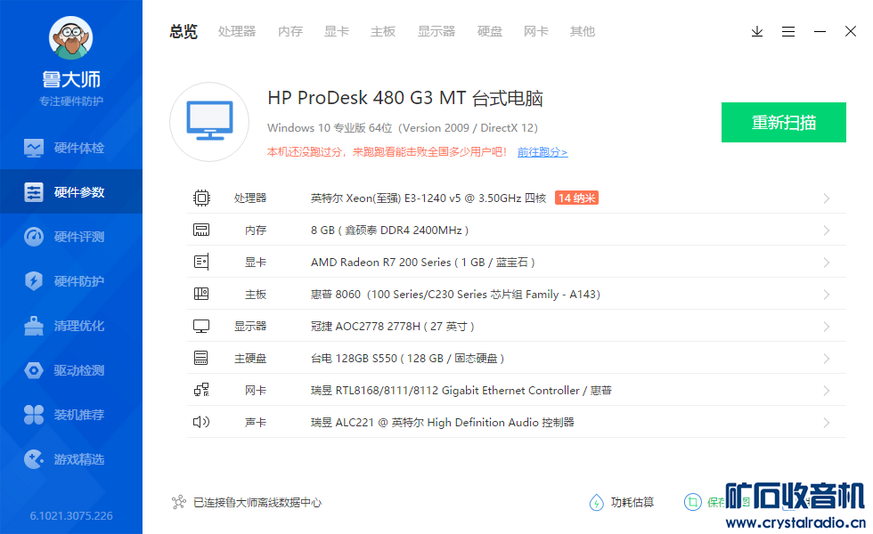Click the Lu Dashi avatar logo

[x=70, y=37]
